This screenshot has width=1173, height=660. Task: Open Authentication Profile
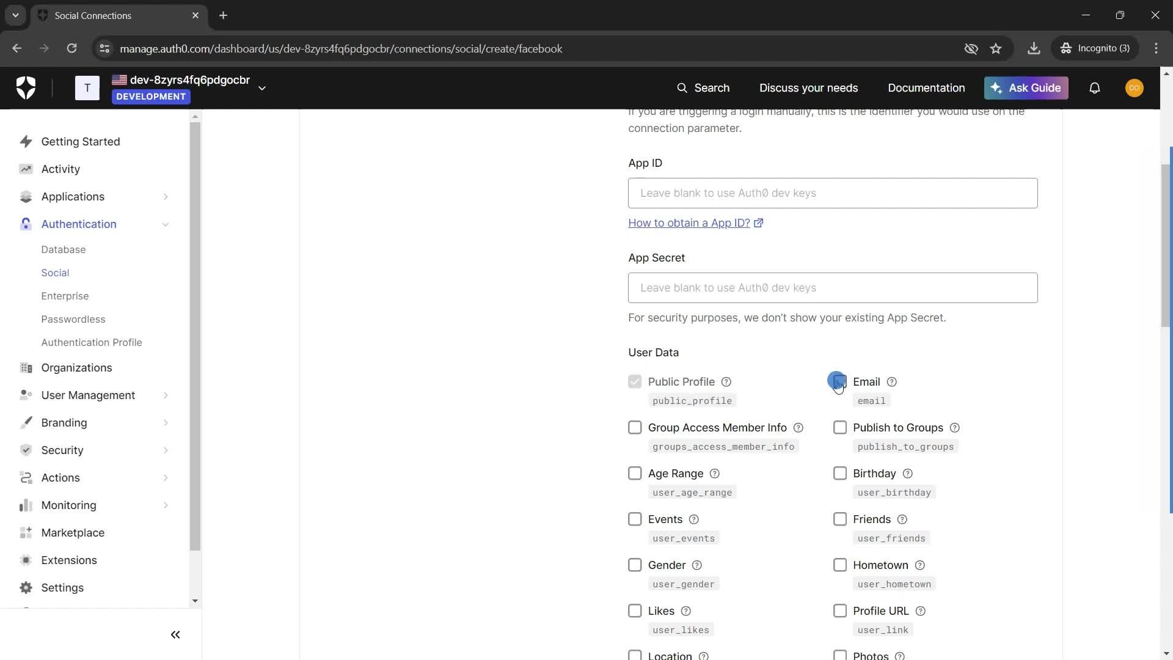tap(92, 343)
